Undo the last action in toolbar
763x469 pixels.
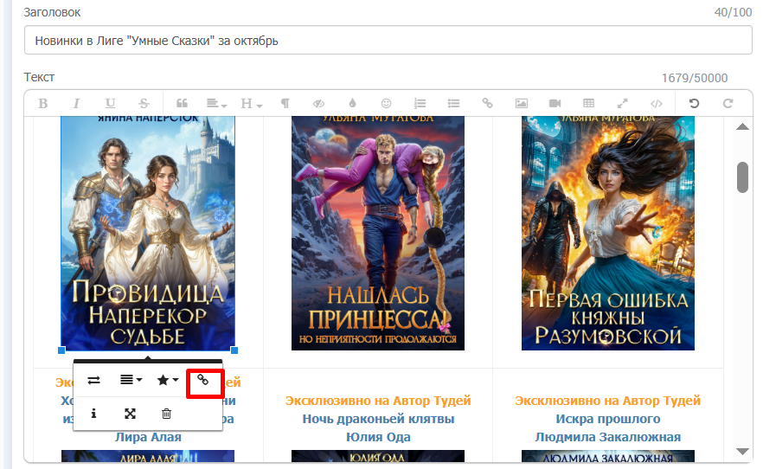[694, 103]
